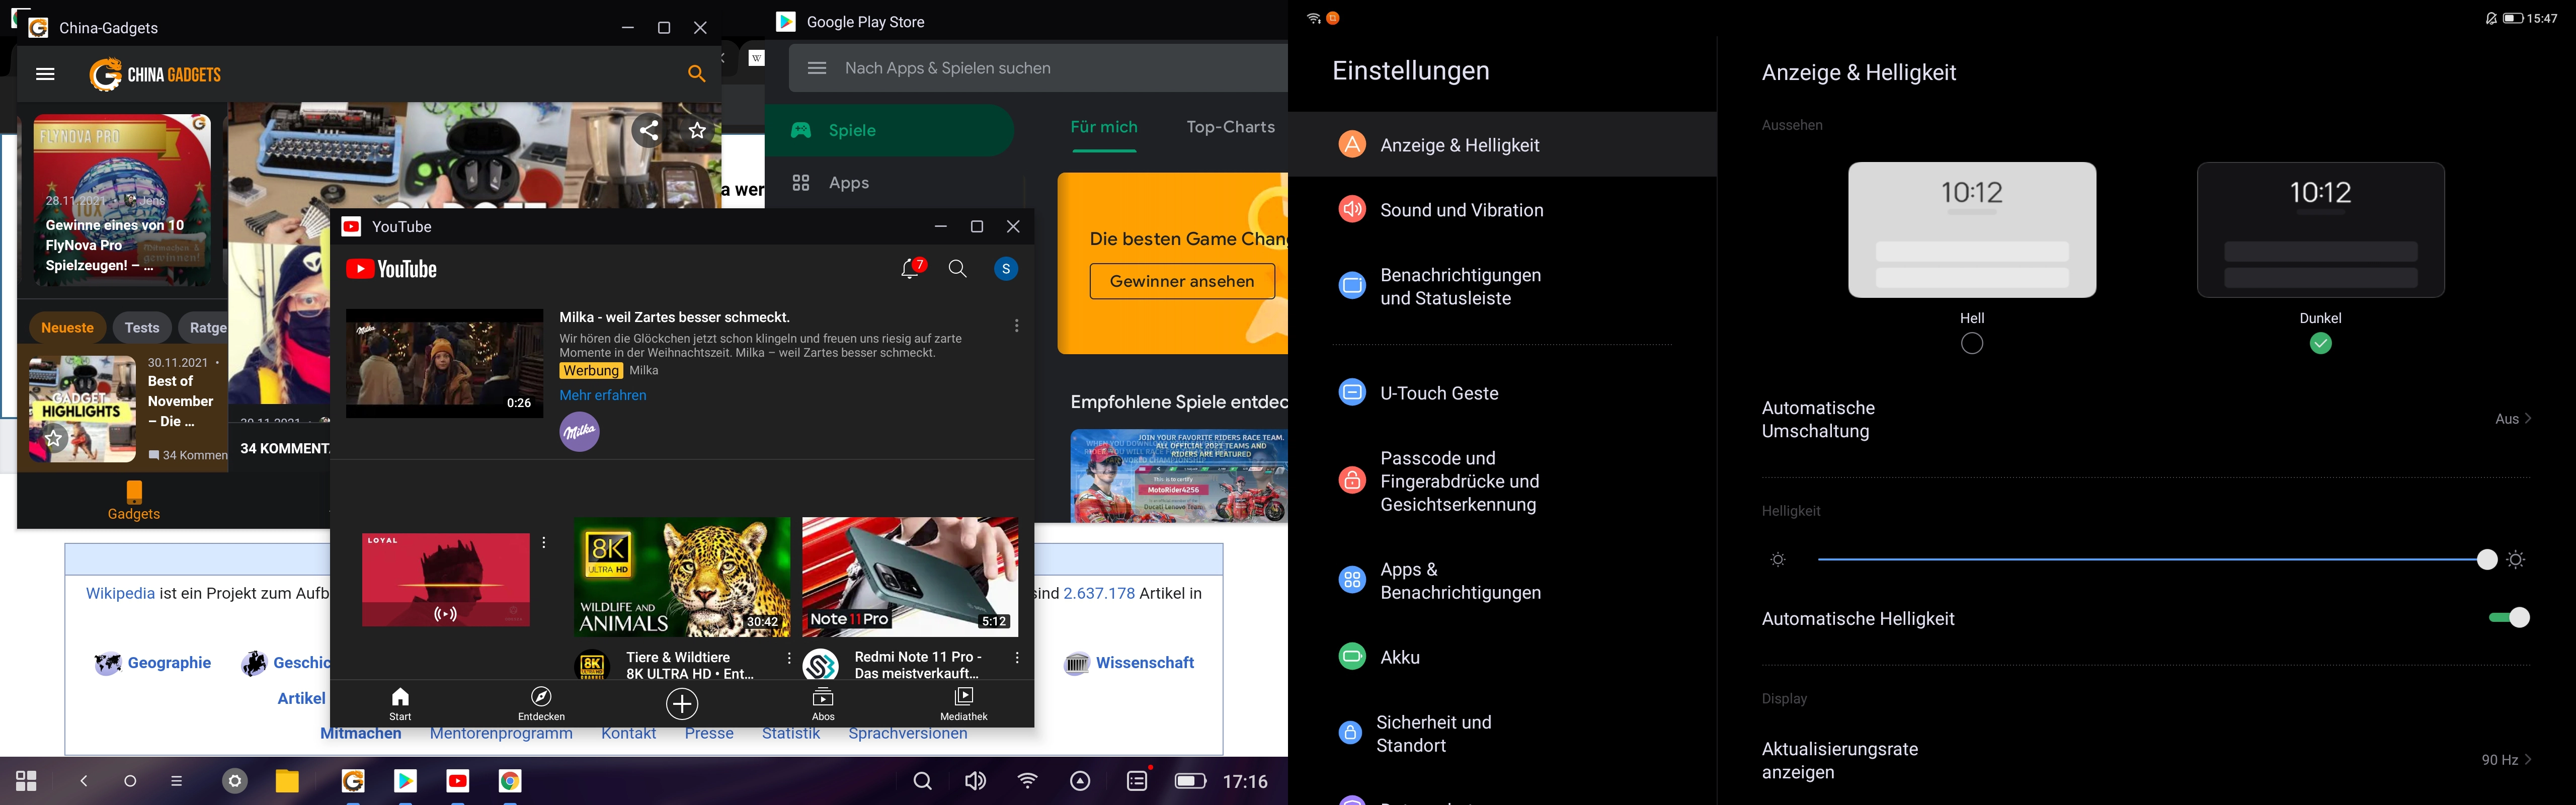Adjust the Helligkeit brightness slider handle
Image resolution: width=2576 pixels, height=805 pixels.
2487,560
